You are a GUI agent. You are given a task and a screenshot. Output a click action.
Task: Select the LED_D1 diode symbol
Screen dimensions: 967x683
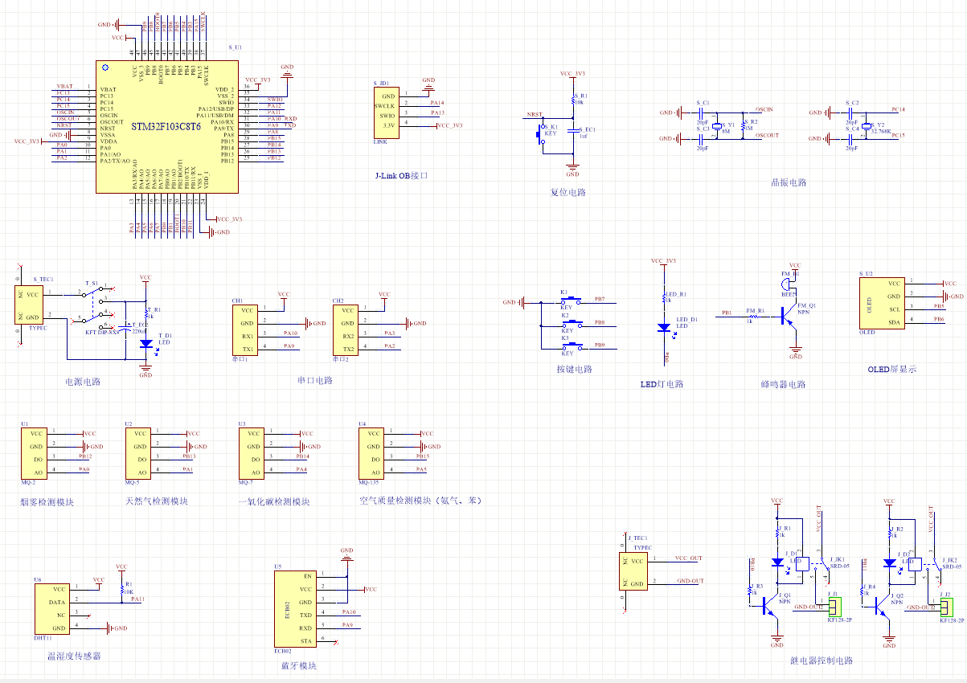[664, 327]
